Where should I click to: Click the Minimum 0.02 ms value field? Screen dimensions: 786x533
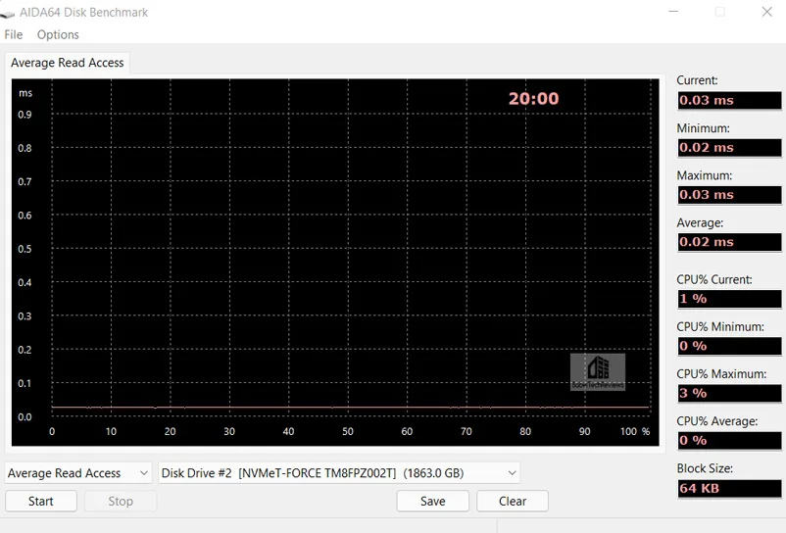pos(729,148)
